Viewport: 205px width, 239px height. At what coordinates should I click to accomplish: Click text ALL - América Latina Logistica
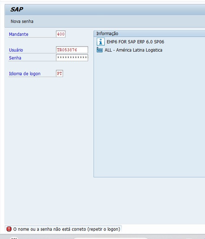tap(133, 50)
